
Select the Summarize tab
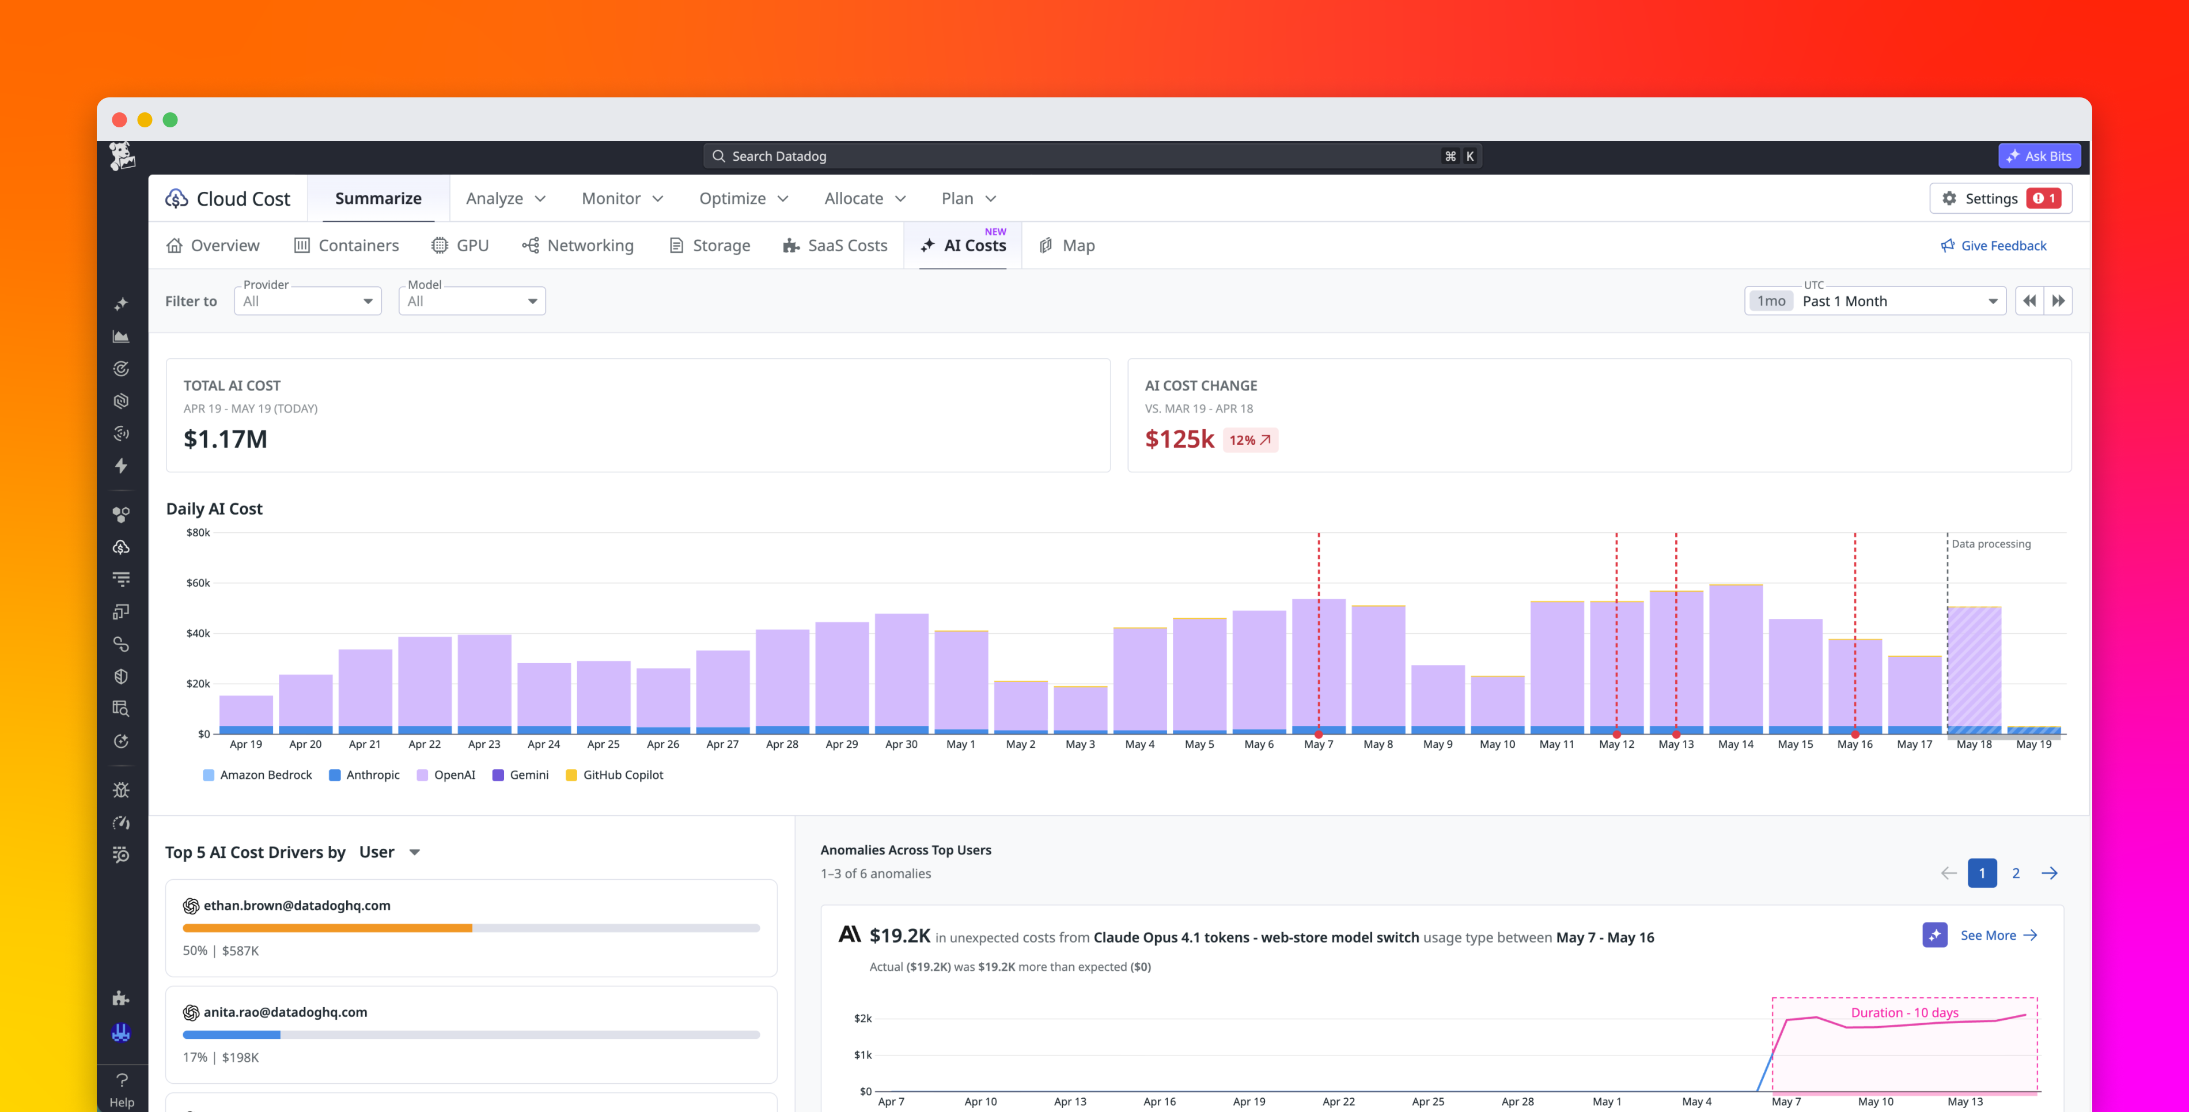378,199
